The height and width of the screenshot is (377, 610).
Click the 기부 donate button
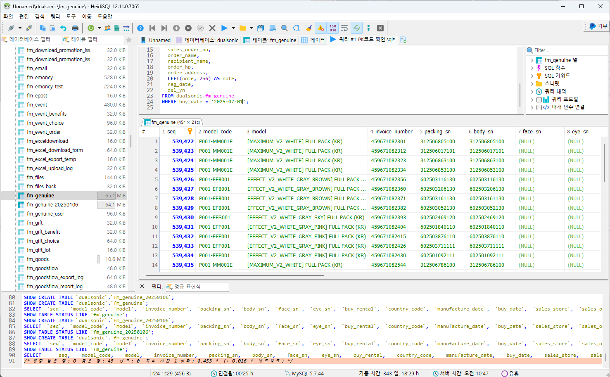point(598,26)
